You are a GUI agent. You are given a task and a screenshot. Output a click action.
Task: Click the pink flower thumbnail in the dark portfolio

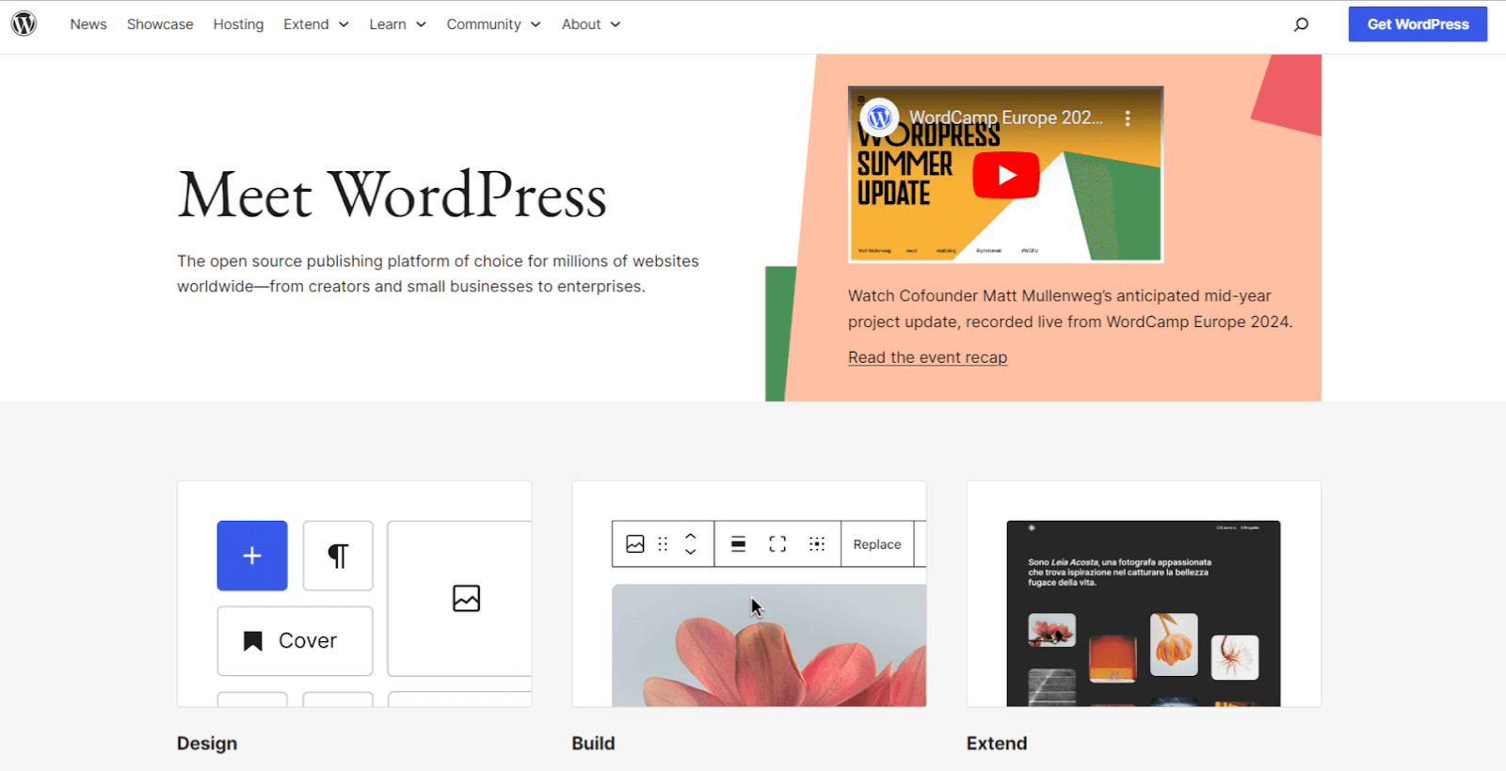[x=1052, y=630]
